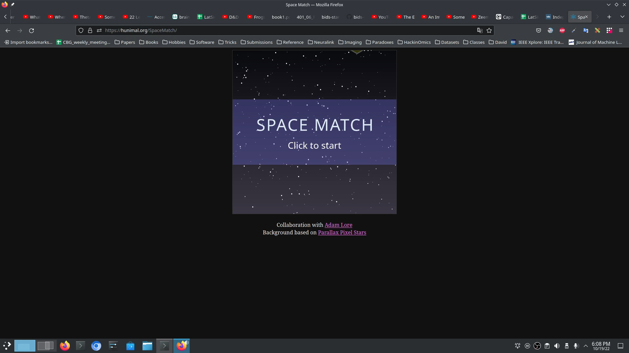Switch to the D&D tab
The width and height of the screenshot is (629, 353).
pyautogui.click(x=231, y=17)
